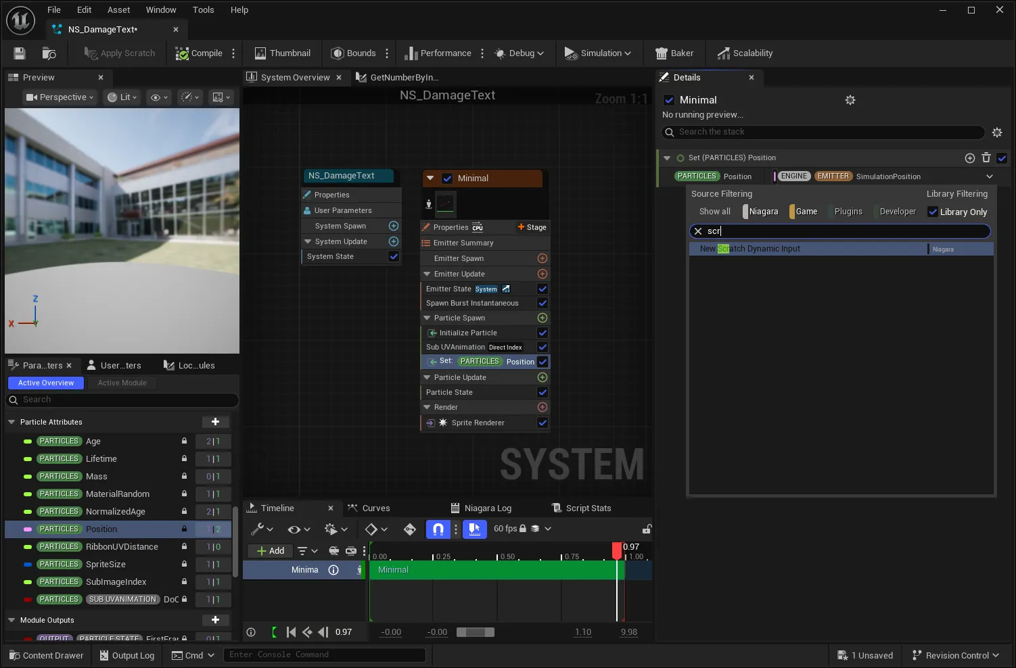This screenshot has height=668, width=1016.
Task: Collapse the Particle Attributes section
Action: click(x=11, y=422)
